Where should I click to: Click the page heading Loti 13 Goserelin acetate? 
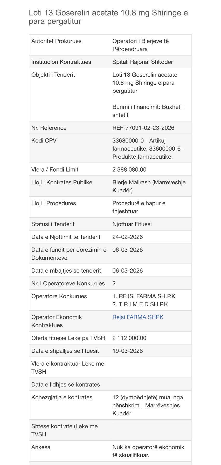[108, 17]
